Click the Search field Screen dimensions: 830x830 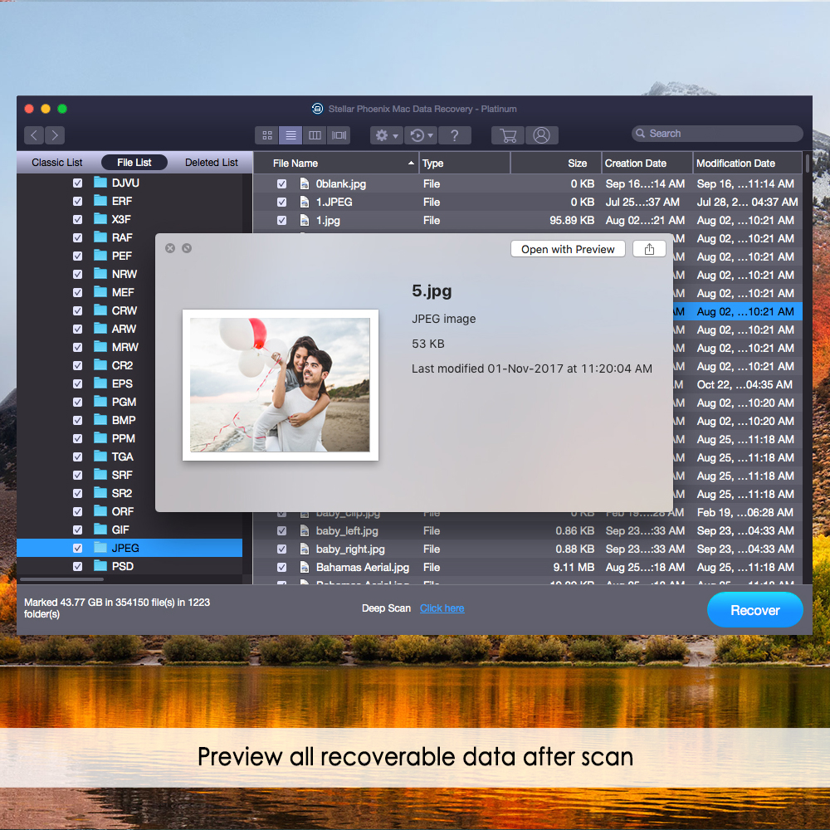pos(718,134)
